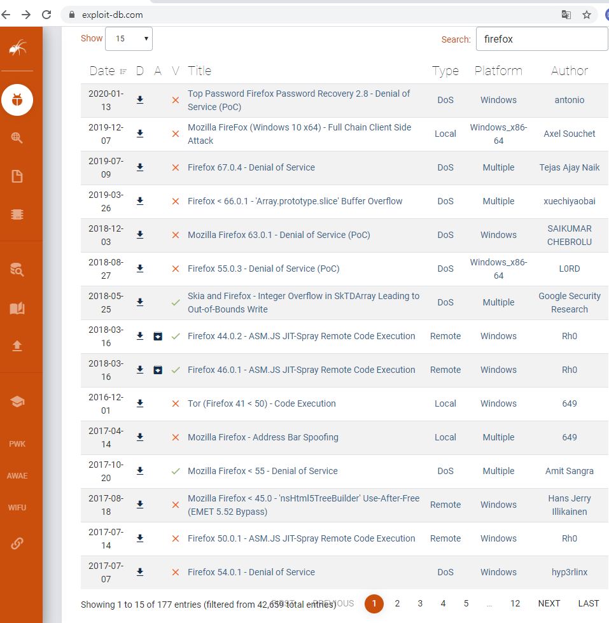Open PWK course in sidebar
Viewport: 609px width, 623px height.
click(17, 444)
